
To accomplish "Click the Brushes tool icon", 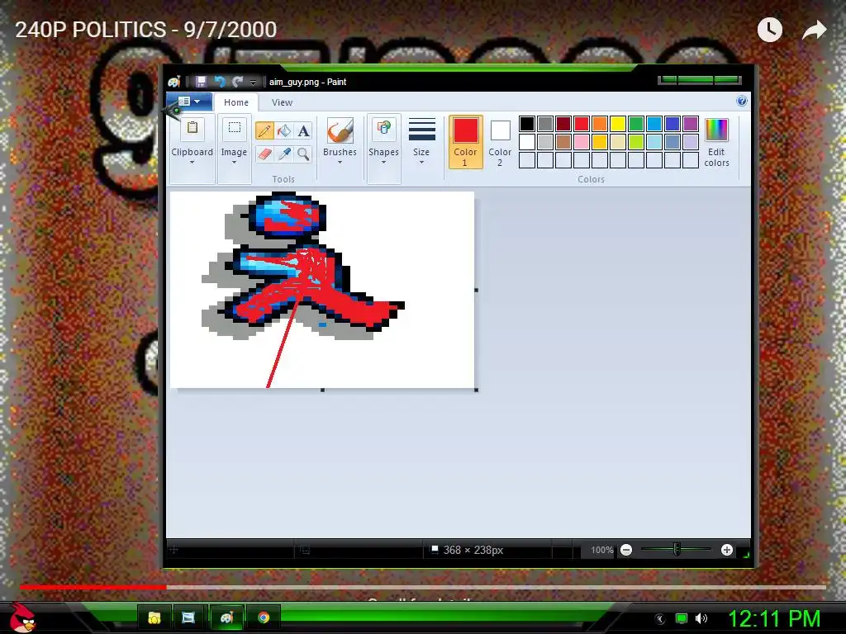I will (340, 130).
